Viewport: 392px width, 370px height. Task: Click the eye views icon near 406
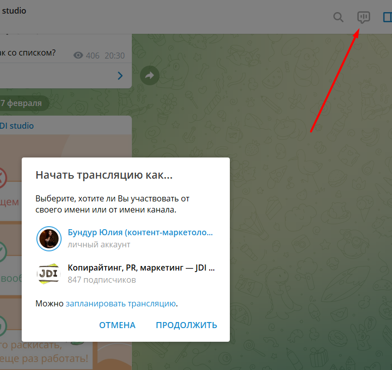click(78, 56)
